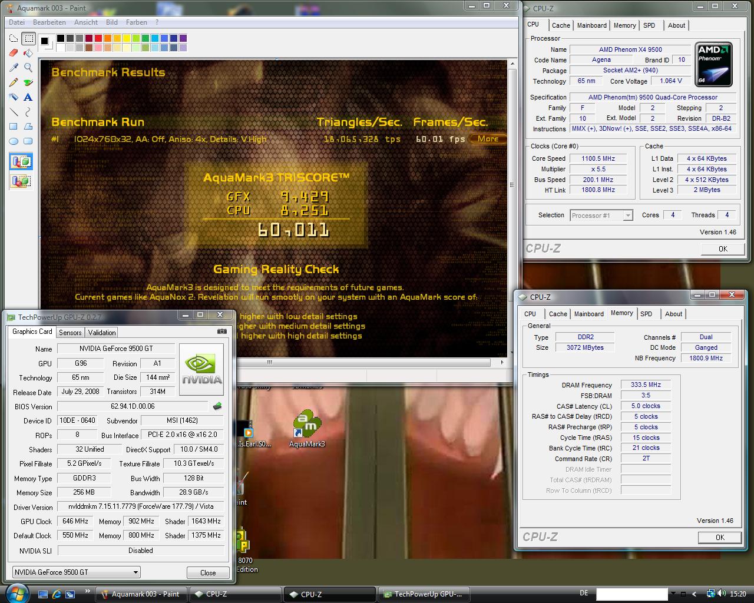Open the Bearbeiten menu in Paint

point(49,22)
